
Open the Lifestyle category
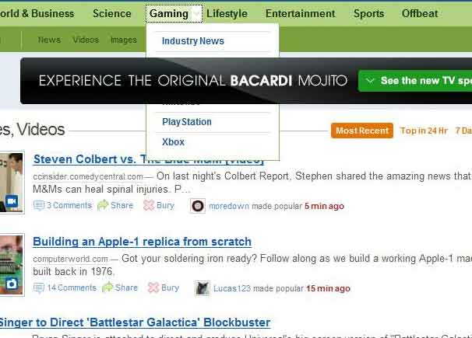[227, 13]
